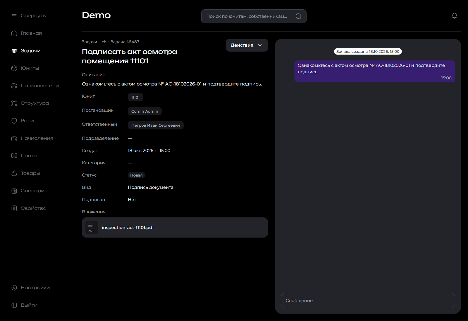The width and height of the screenshot is (468, 321).
Task: Click the Заявка создана 18.10.2026 chat label
Action: 368,52
